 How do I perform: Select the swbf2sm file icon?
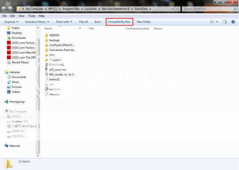(46, 89)
